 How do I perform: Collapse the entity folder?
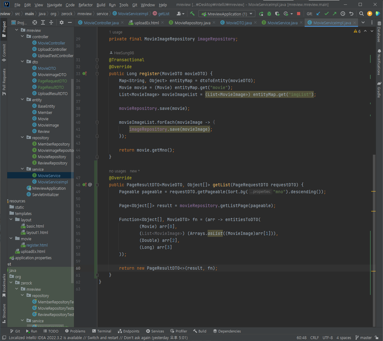coord(22,100)
